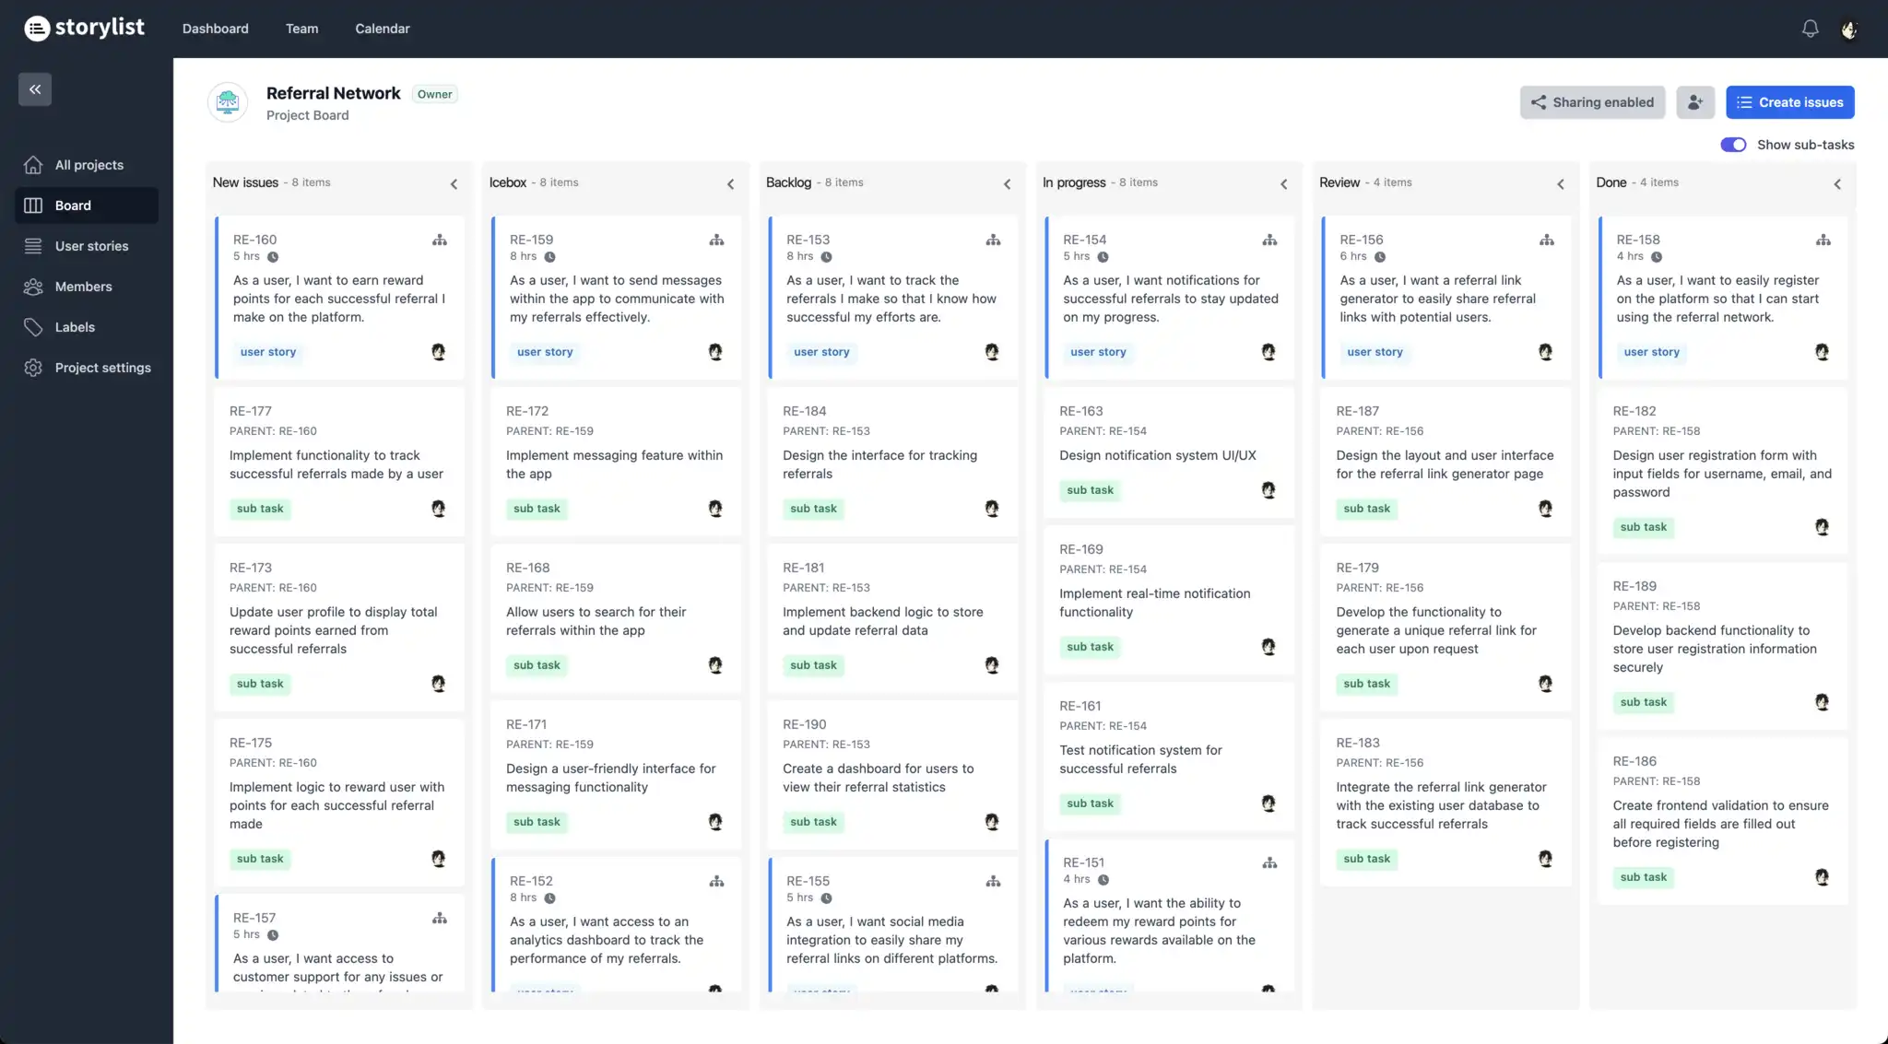This screenshot has height=1044, width=1888.
Task: Open the Members section from sidebar
Action: coord(83,286)
